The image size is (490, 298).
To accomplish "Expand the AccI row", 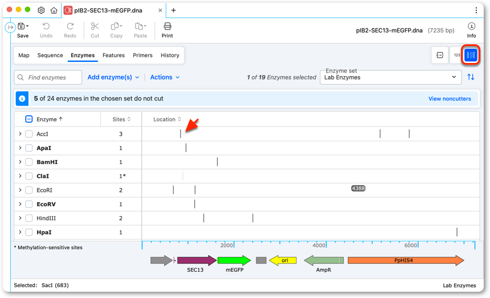I will pyautogui.click(x=20, y=134).
